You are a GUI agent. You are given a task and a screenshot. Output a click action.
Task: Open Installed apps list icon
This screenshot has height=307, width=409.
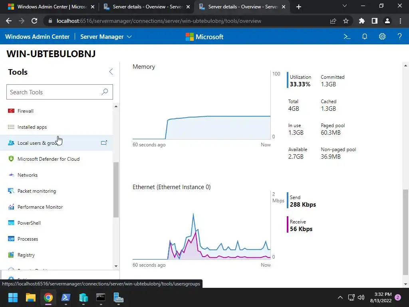11,127
